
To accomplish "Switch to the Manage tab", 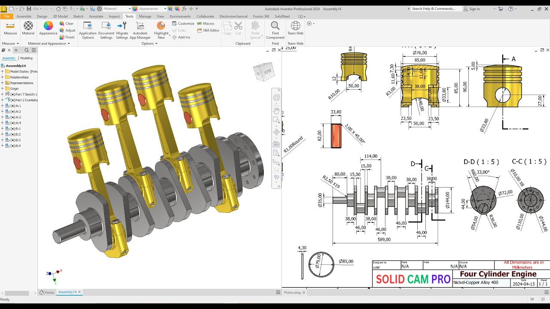I will point(145,16).
